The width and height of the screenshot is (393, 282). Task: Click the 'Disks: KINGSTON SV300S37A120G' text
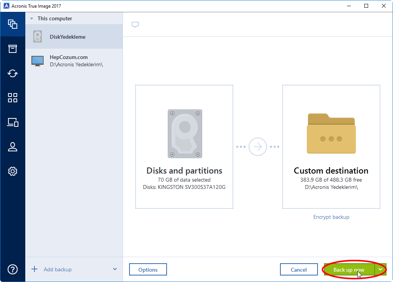tap(184, 187)
